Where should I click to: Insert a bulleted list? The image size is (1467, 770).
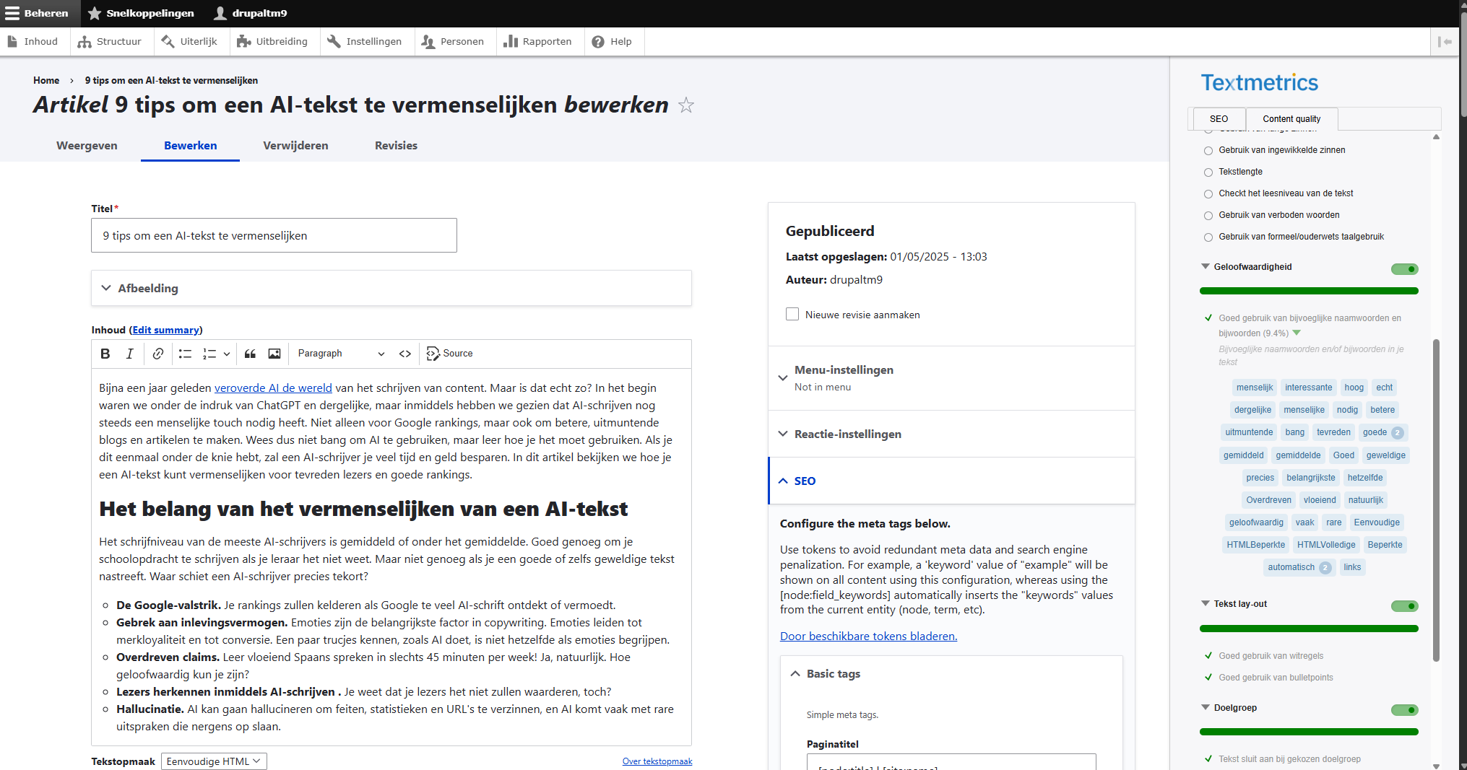[185, 354]
